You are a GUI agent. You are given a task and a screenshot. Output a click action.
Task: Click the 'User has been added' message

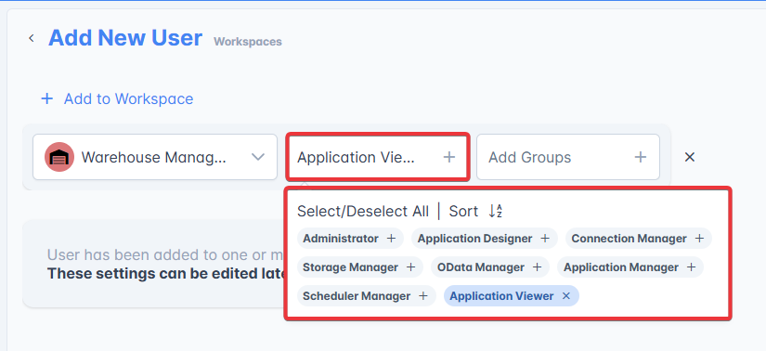pyautogui.click(x=166, y=254)
